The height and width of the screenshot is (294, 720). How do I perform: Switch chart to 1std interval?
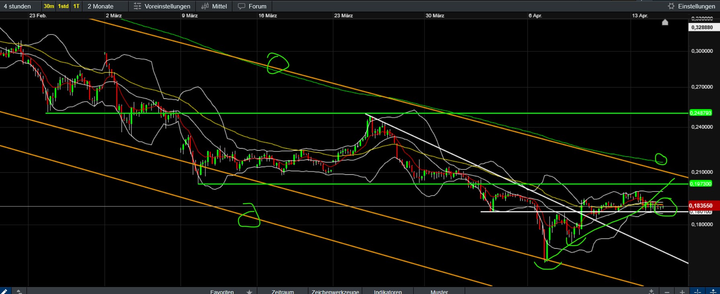(63, 6)
